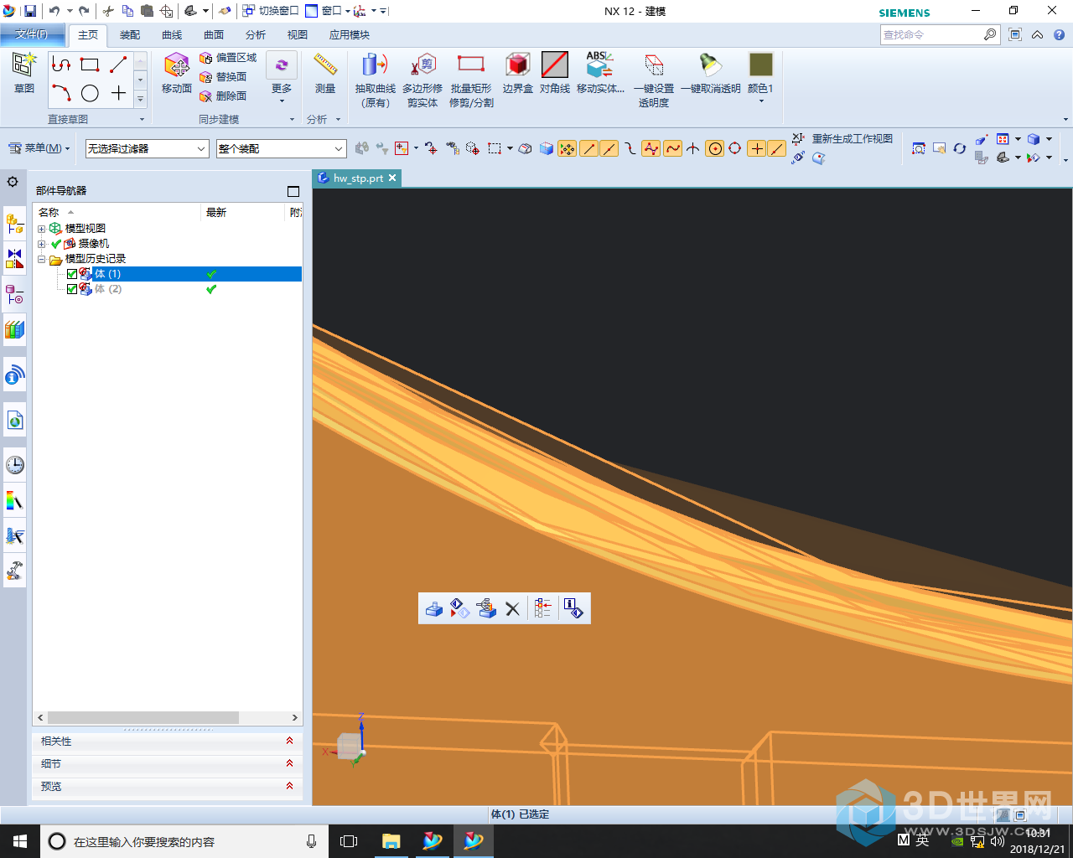Click the 偏置区域 offset region command
Image resolution: width=1073 pixels, height=858 pixels.
point(228,58)
